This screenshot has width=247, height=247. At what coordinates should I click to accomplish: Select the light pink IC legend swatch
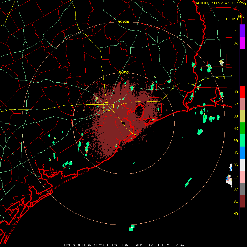[x=242, y=177]
